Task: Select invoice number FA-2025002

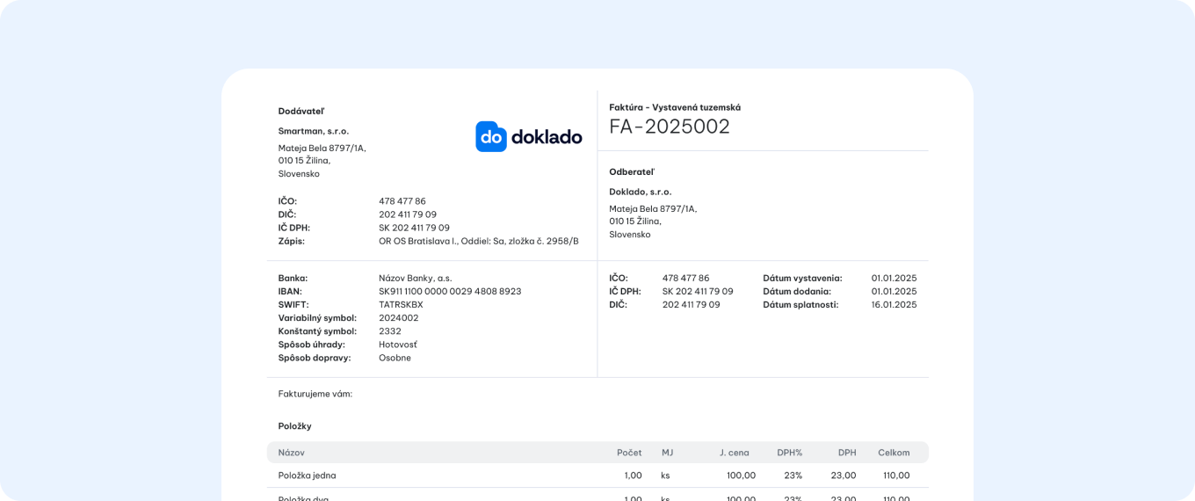Action: tap(670, 127)
